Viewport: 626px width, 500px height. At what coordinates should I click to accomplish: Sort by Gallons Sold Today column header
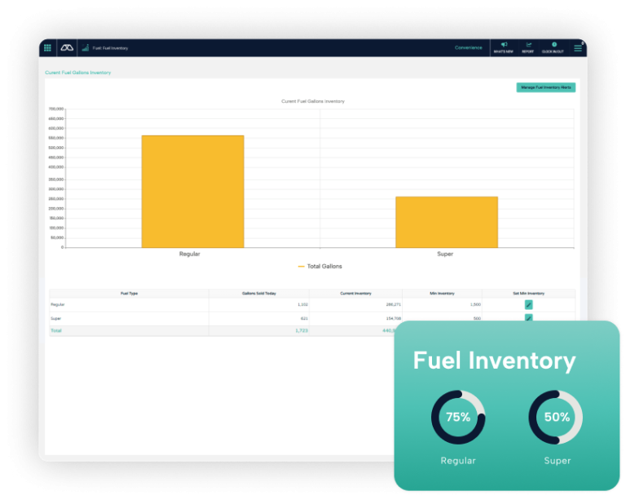tap(259, 294)
